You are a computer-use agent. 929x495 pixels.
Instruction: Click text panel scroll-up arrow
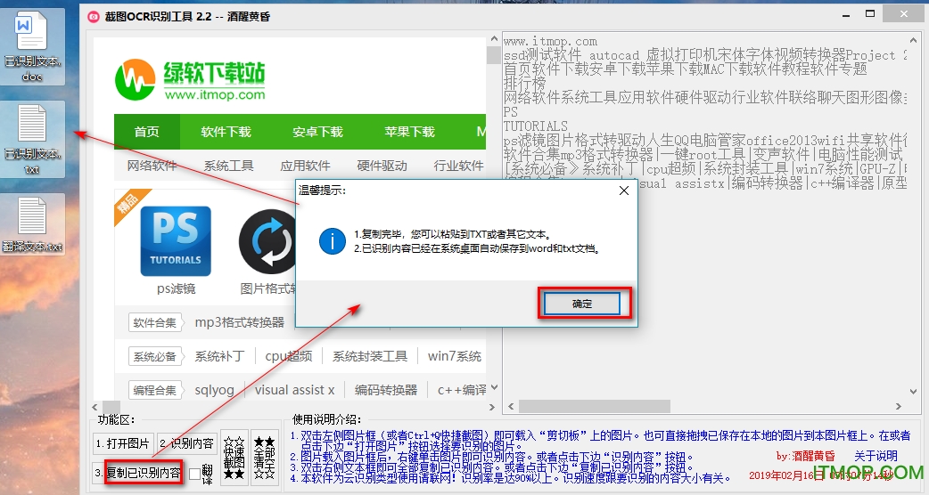913,40
